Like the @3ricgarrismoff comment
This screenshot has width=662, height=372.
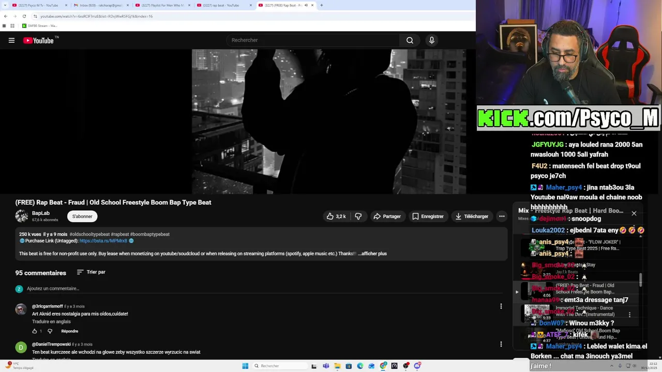click(x=35, y=331)
